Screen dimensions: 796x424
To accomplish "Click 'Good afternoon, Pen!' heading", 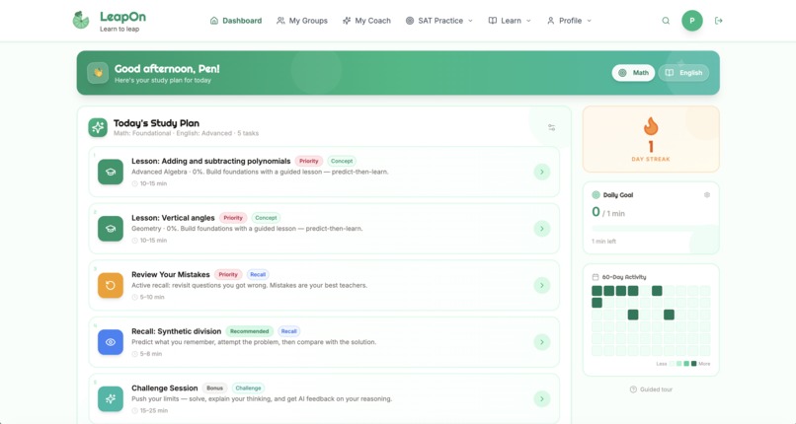I will point(167,69).
